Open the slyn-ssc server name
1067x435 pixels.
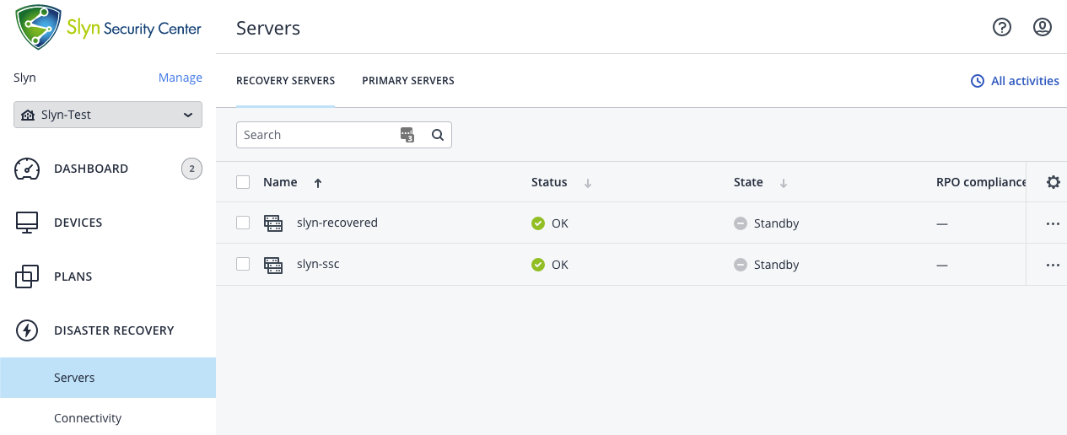318,264
